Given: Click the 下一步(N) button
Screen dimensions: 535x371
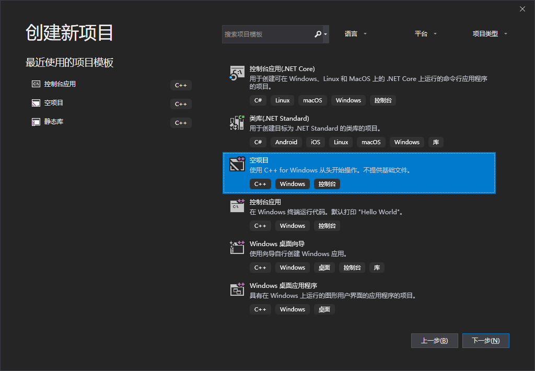Looking at the screenshot, I should click(485, 340).
